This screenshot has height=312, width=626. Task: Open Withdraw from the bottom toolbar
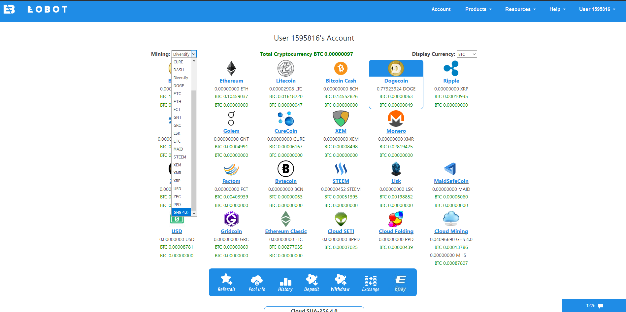tap(340, 283)
